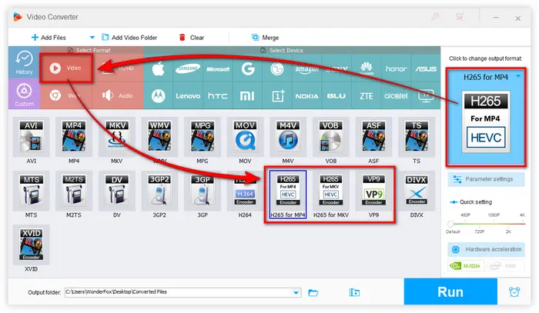Open the TV device category
This screenshot has height=313, width=539.
point(426,96)
